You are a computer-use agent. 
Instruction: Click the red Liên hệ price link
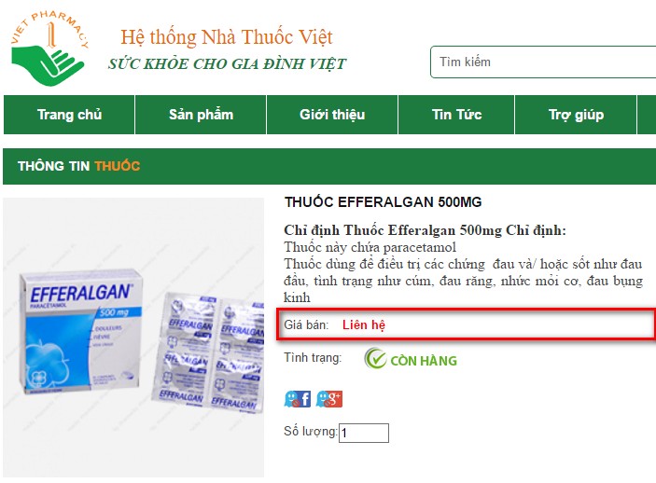point(364,324)
